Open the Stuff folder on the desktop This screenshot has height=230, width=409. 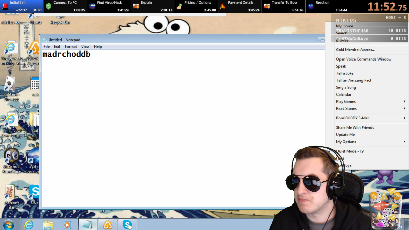35,123
